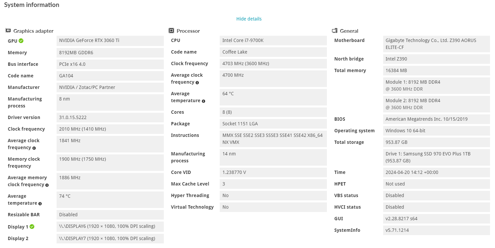Click the Gigabyte Z390 AORUS ELITE-CF motherboard value
Image resolution: width=495 pixels, height=248 pixels.
[x=431, y=44]
